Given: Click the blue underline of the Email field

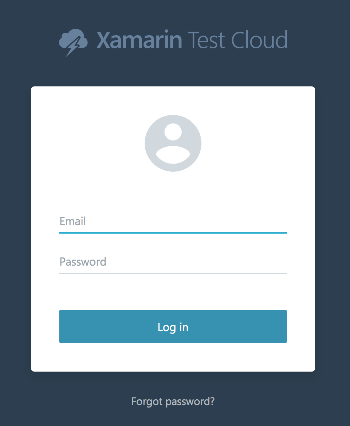Looking at the screenshot, I should [173, 233].
